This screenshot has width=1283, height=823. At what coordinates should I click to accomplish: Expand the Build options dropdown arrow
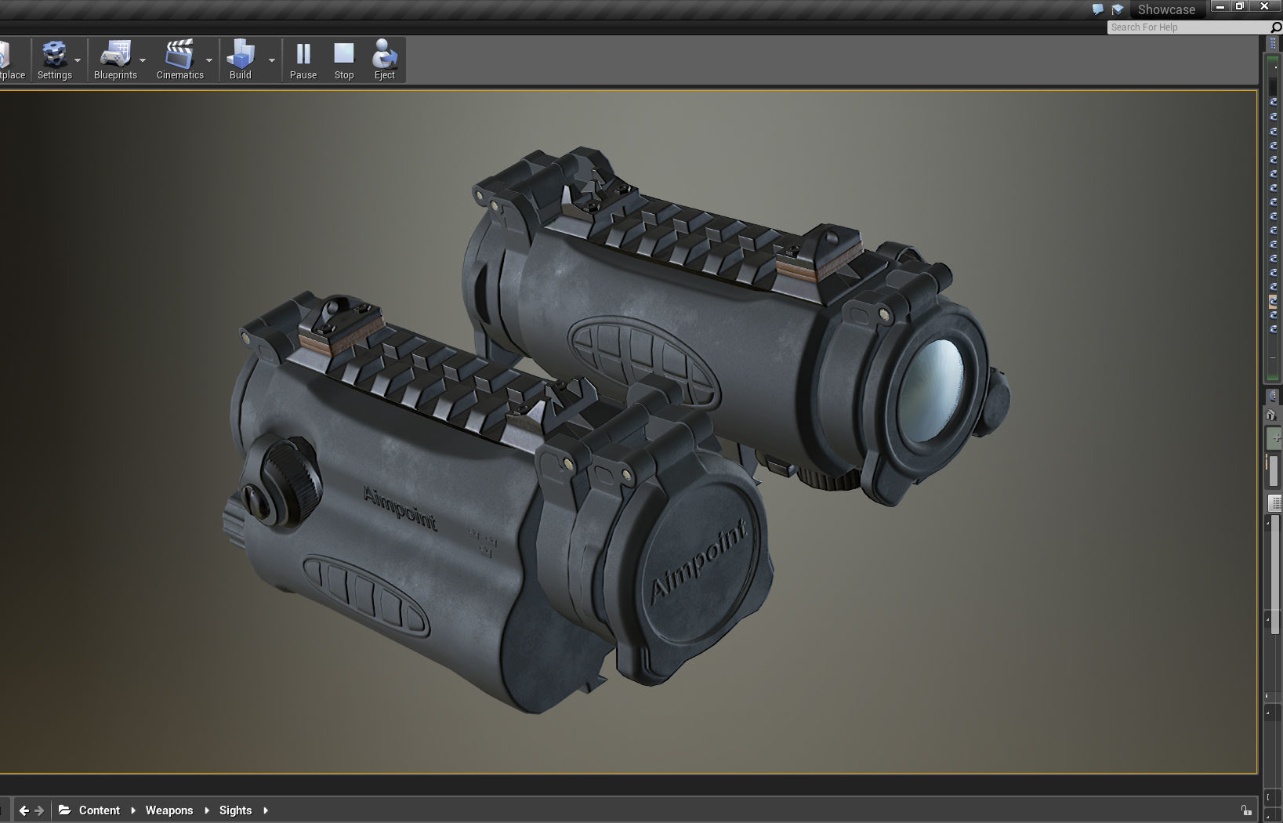(272, 60)
